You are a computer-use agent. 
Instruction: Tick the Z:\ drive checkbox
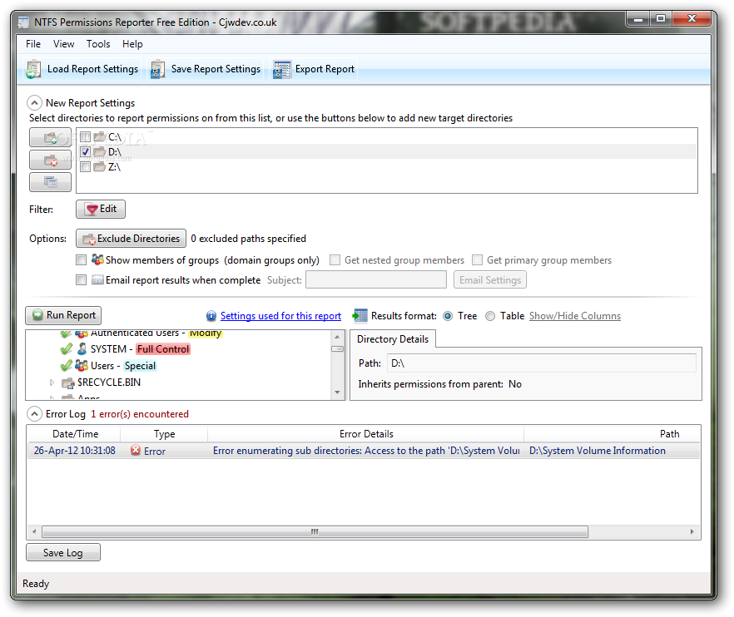85,167
